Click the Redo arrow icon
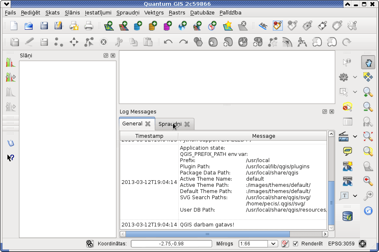 [x=183, y=42]
